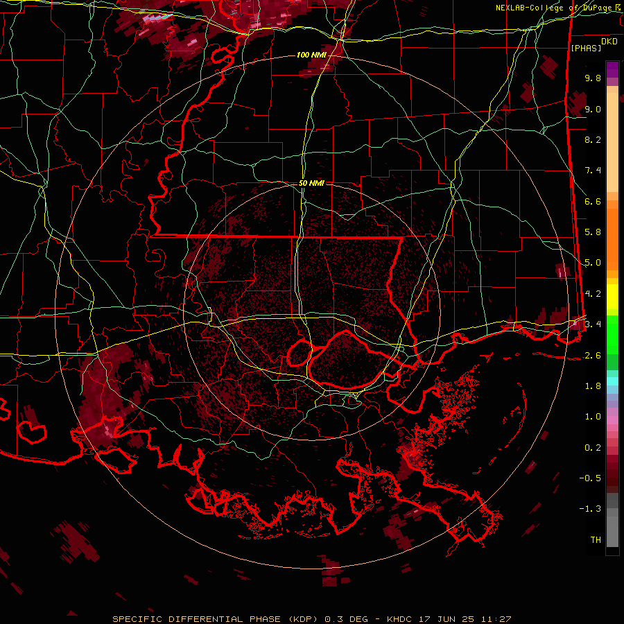This screenshot has width=624, height=624.
Task: Pick the purple band at the top of the color bar
Action: click(x=612, y=69)
